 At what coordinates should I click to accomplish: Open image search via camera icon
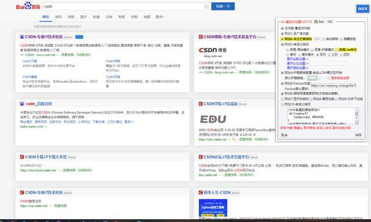[x=206, y=6]
